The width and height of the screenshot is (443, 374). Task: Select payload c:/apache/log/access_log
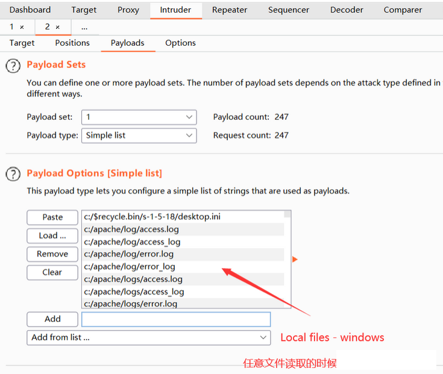tap(183, 242)
